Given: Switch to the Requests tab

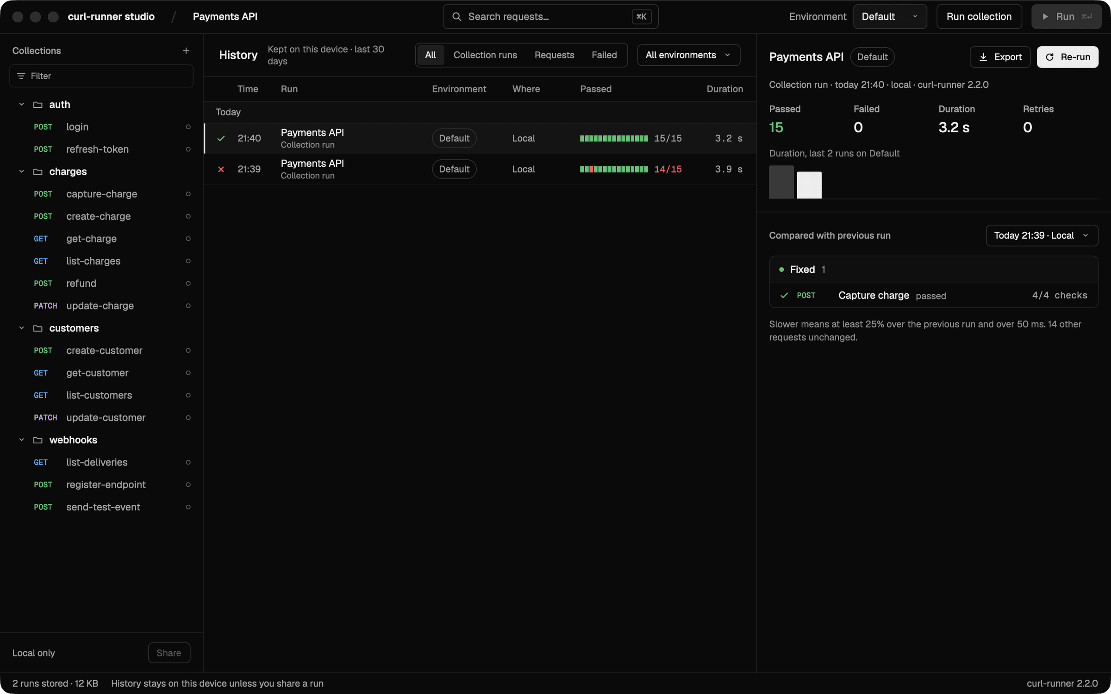Looking at the screenshot, I should click(554, 55).
